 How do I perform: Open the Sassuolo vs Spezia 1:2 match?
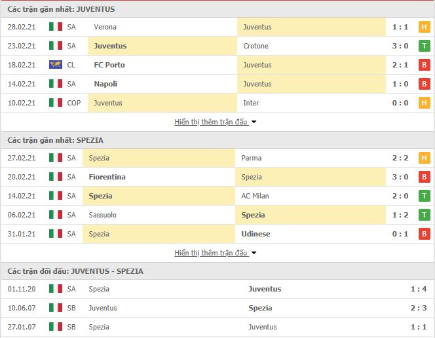[x=217, y=215]
